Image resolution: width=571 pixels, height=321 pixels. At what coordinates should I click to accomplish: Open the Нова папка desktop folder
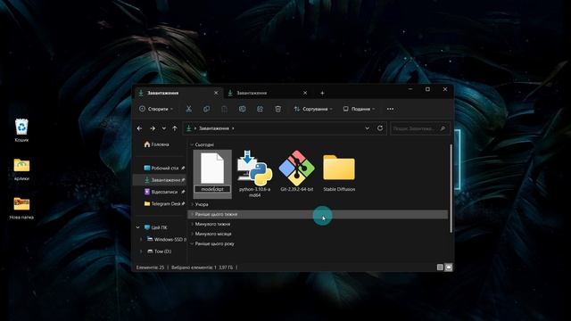tap(21, 208)
